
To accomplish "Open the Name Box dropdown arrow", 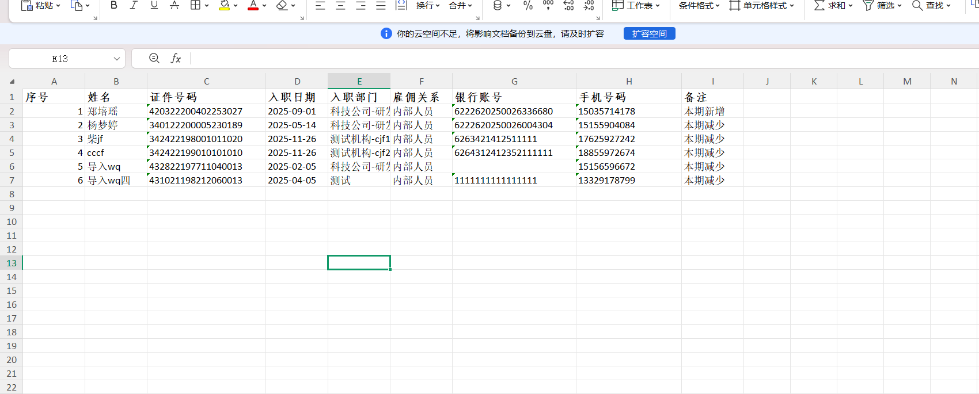I will pyautogui.click(x=117, y=59).
